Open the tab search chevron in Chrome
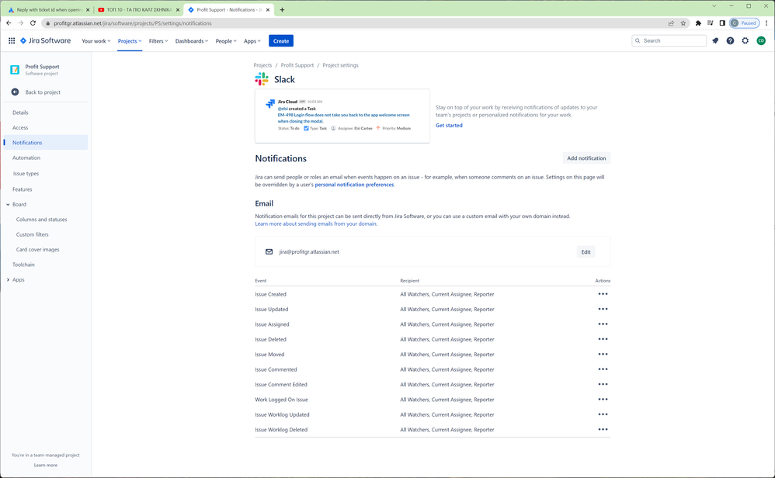 click(x=714, y=6)
